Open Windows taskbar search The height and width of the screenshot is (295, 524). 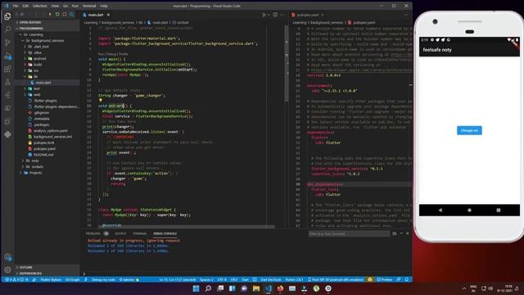pos(208,288)
